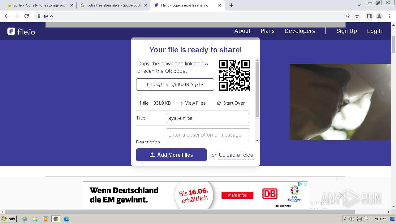
Task: Expand View Files
Action: [193, 103]
